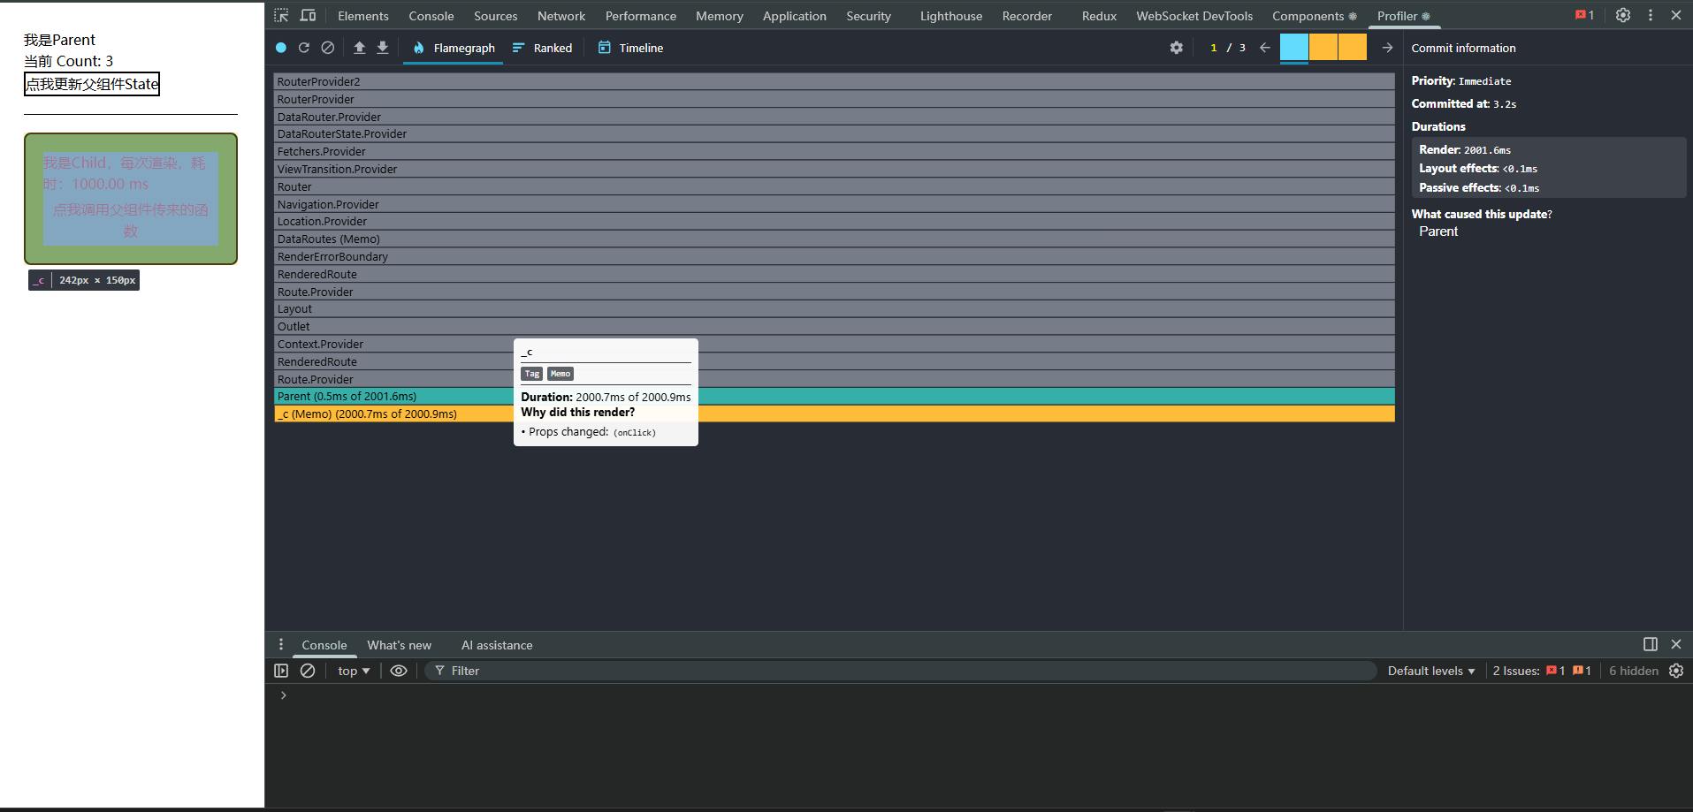
Task: Toggle the inspect element picker
Action: [281, 16]
